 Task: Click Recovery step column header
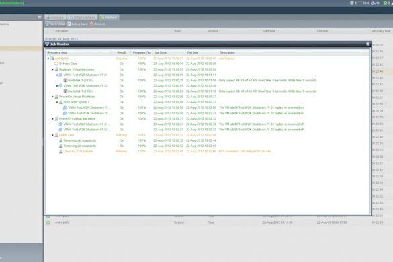79,52
